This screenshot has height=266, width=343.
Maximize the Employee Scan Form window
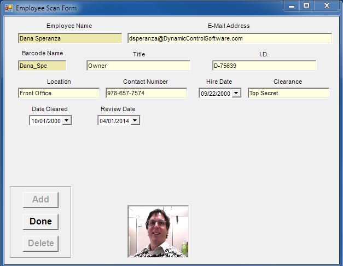tap(306, 5)
